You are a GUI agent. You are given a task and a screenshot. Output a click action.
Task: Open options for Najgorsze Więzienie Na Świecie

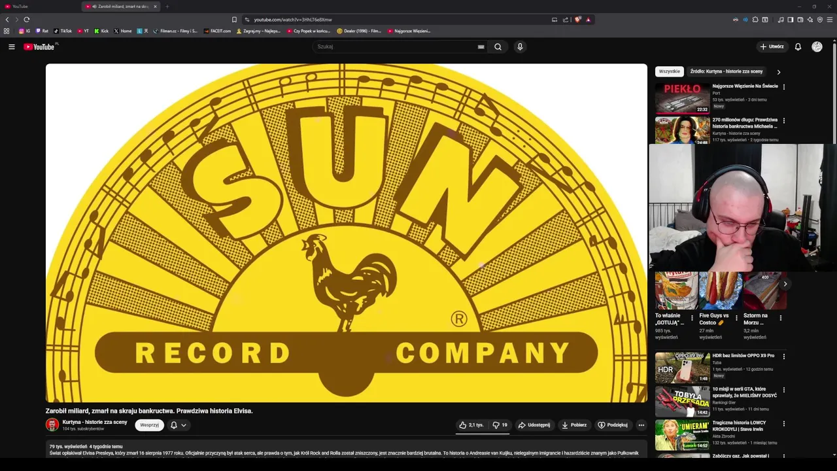[x=783, y=86]
